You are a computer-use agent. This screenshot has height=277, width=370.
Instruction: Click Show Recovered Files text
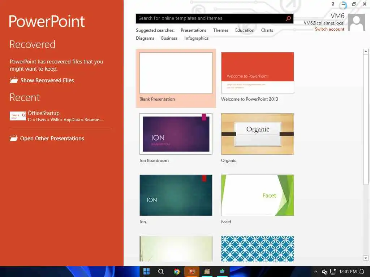tap(47, 80)
